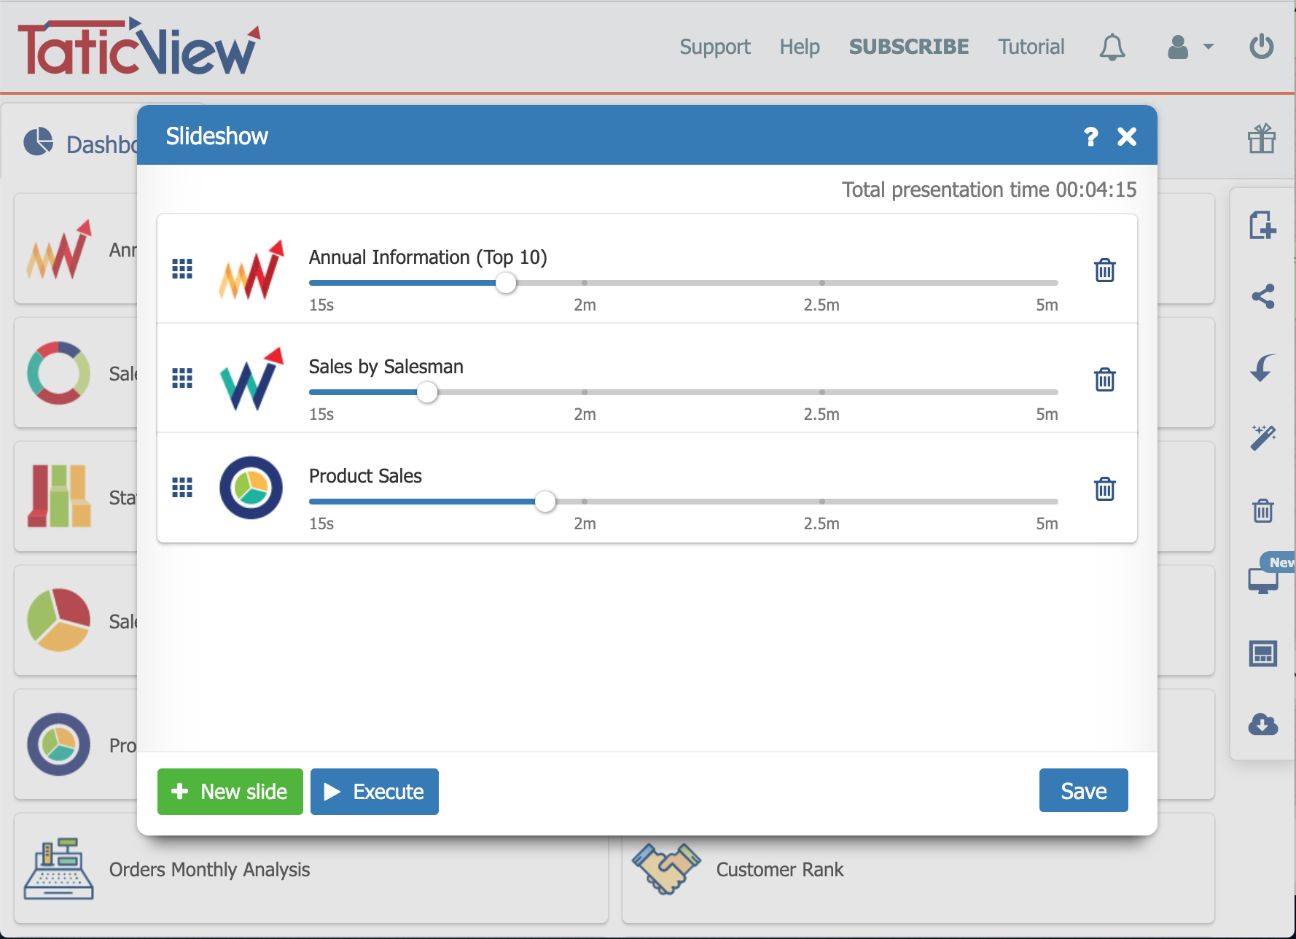This screenshot has width=1296, height=939.
Task: Save the slideshow settings
Action: coord(1083,790)
